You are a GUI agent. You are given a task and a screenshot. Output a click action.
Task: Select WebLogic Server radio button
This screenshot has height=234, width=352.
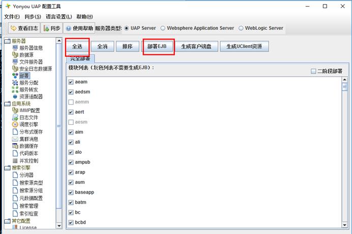(241, 28)
